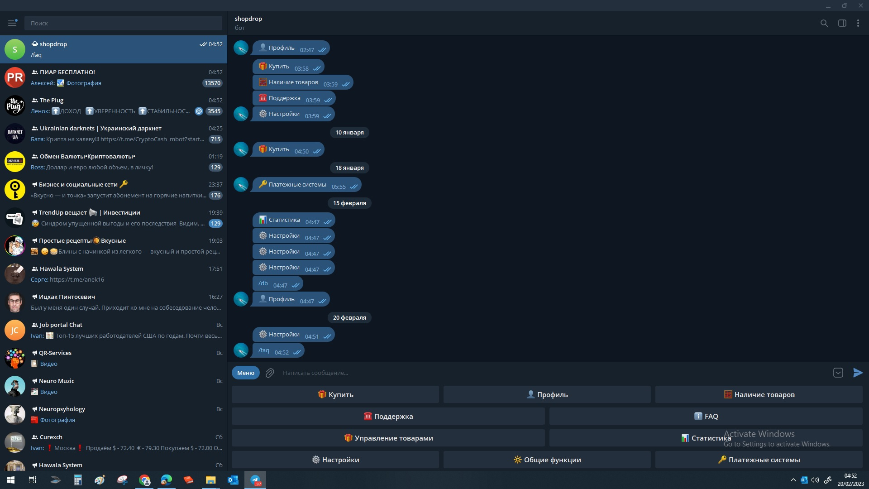869x489 pixels.
Task: Open the Ukrainian darknet group avatar
Action: coord(15,134)
